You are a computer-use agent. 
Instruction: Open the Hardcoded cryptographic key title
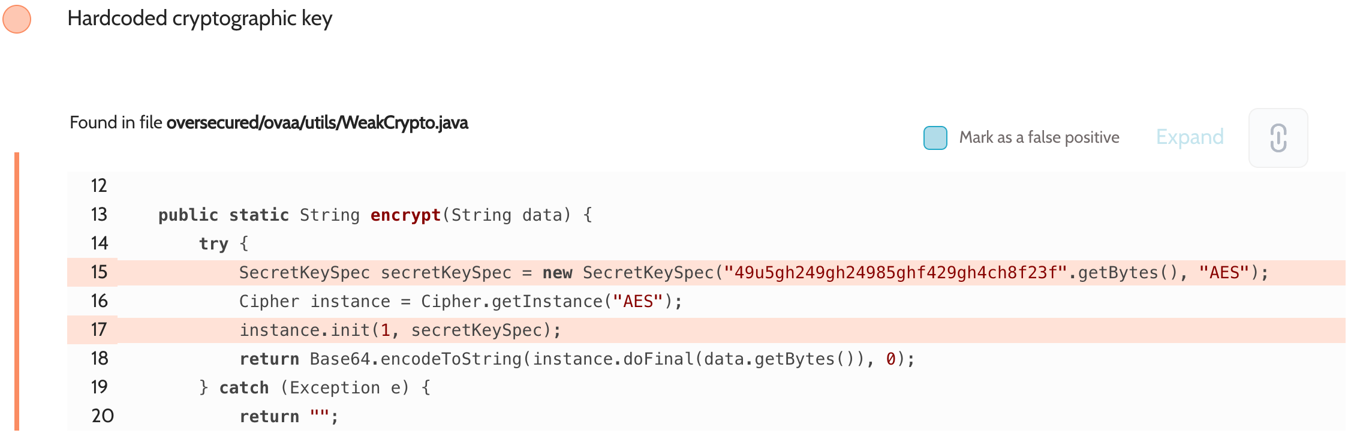coord(200,19)
